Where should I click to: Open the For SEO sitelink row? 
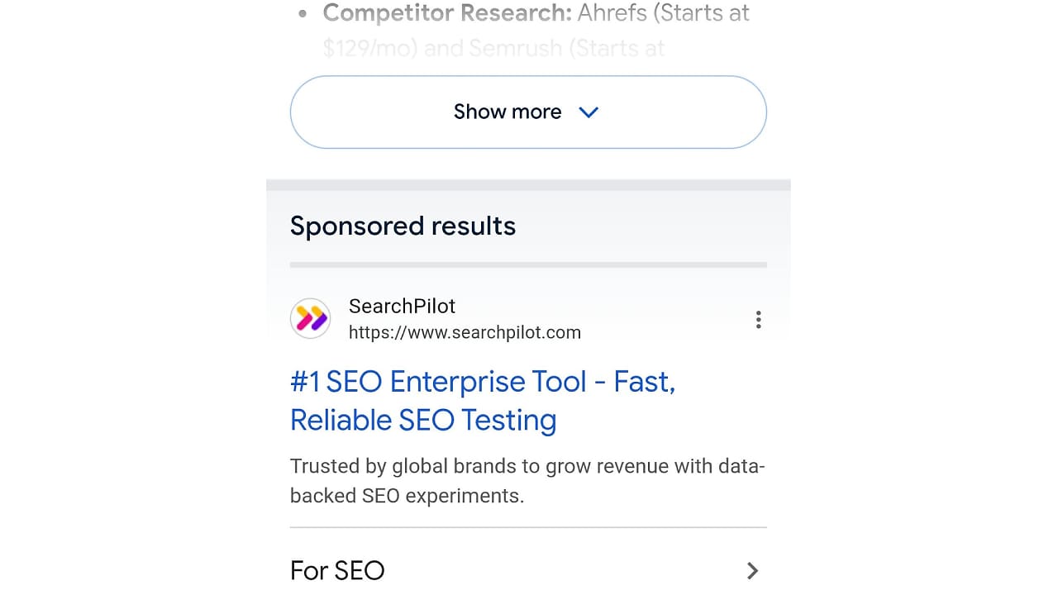(x=528, y=570)
